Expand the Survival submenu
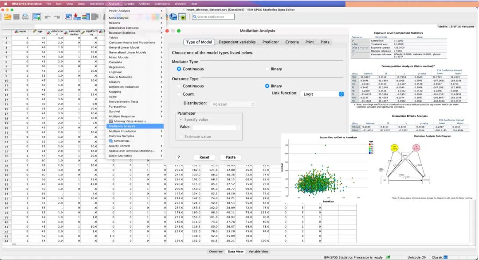This screenshot has height=260, width=479. click(135, 111)
